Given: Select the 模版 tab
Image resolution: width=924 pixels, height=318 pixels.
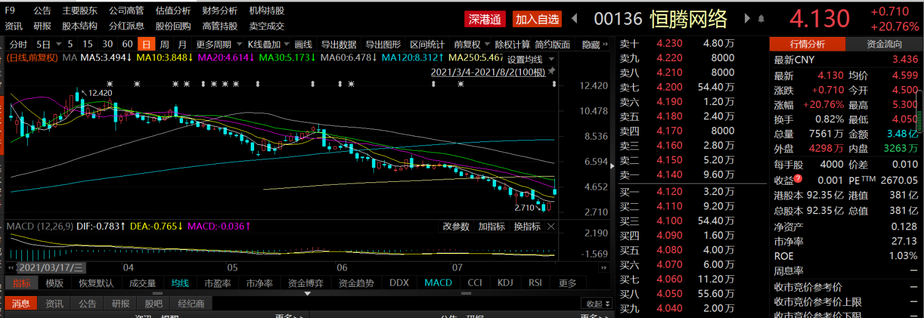Looking at the screenshot, I should coord(54,283).
